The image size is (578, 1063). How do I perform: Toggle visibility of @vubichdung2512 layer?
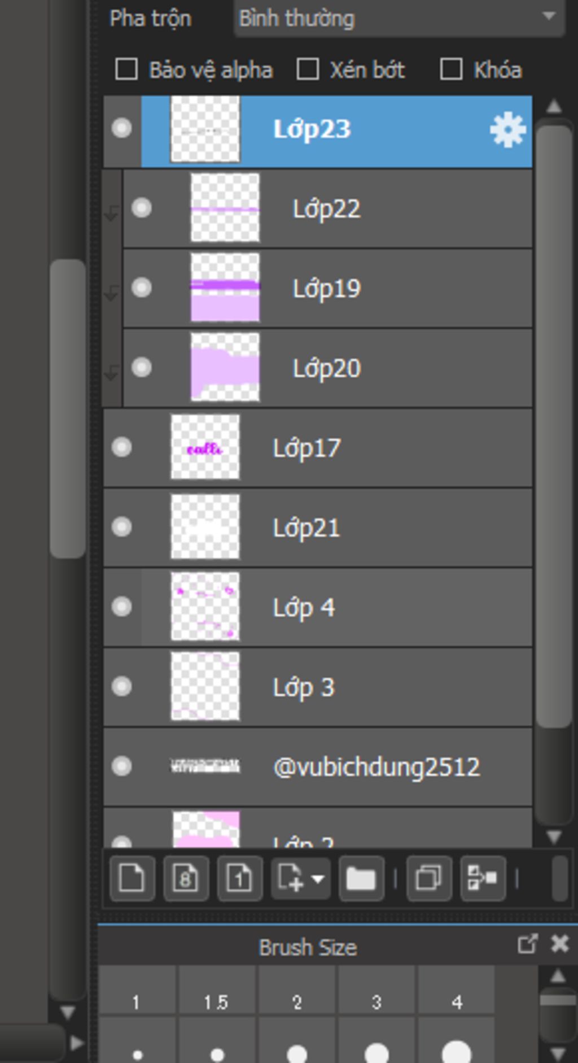pyautogui.click(x=121, y=766)
